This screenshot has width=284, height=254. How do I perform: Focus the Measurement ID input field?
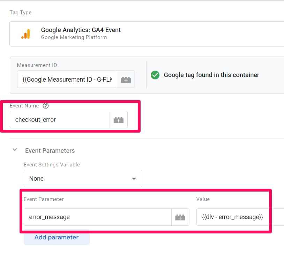[x=67, y=80]
